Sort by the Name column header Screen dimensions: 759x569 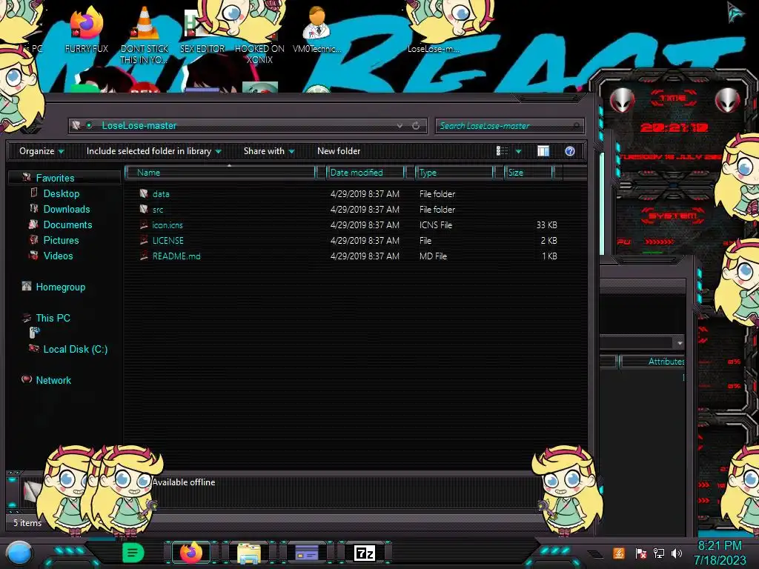click(x=220, y=173)
